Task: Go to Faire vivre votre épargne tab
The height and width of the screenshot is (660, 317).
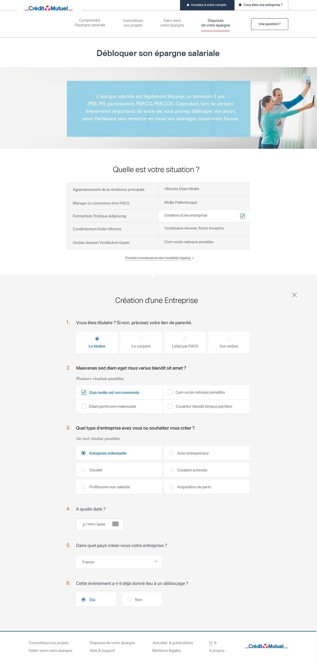Action: tap(172, 23)
